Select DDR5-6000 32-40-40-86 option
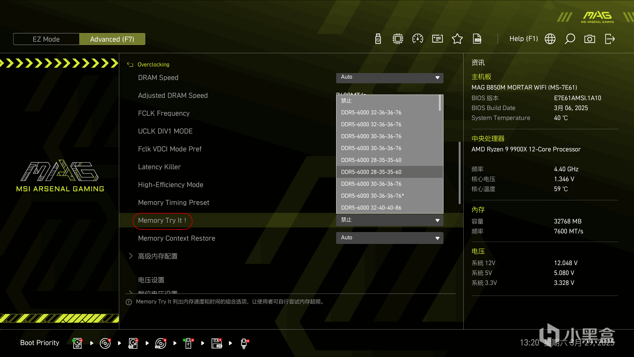This screenshot has width=634, height=357. 371,208
